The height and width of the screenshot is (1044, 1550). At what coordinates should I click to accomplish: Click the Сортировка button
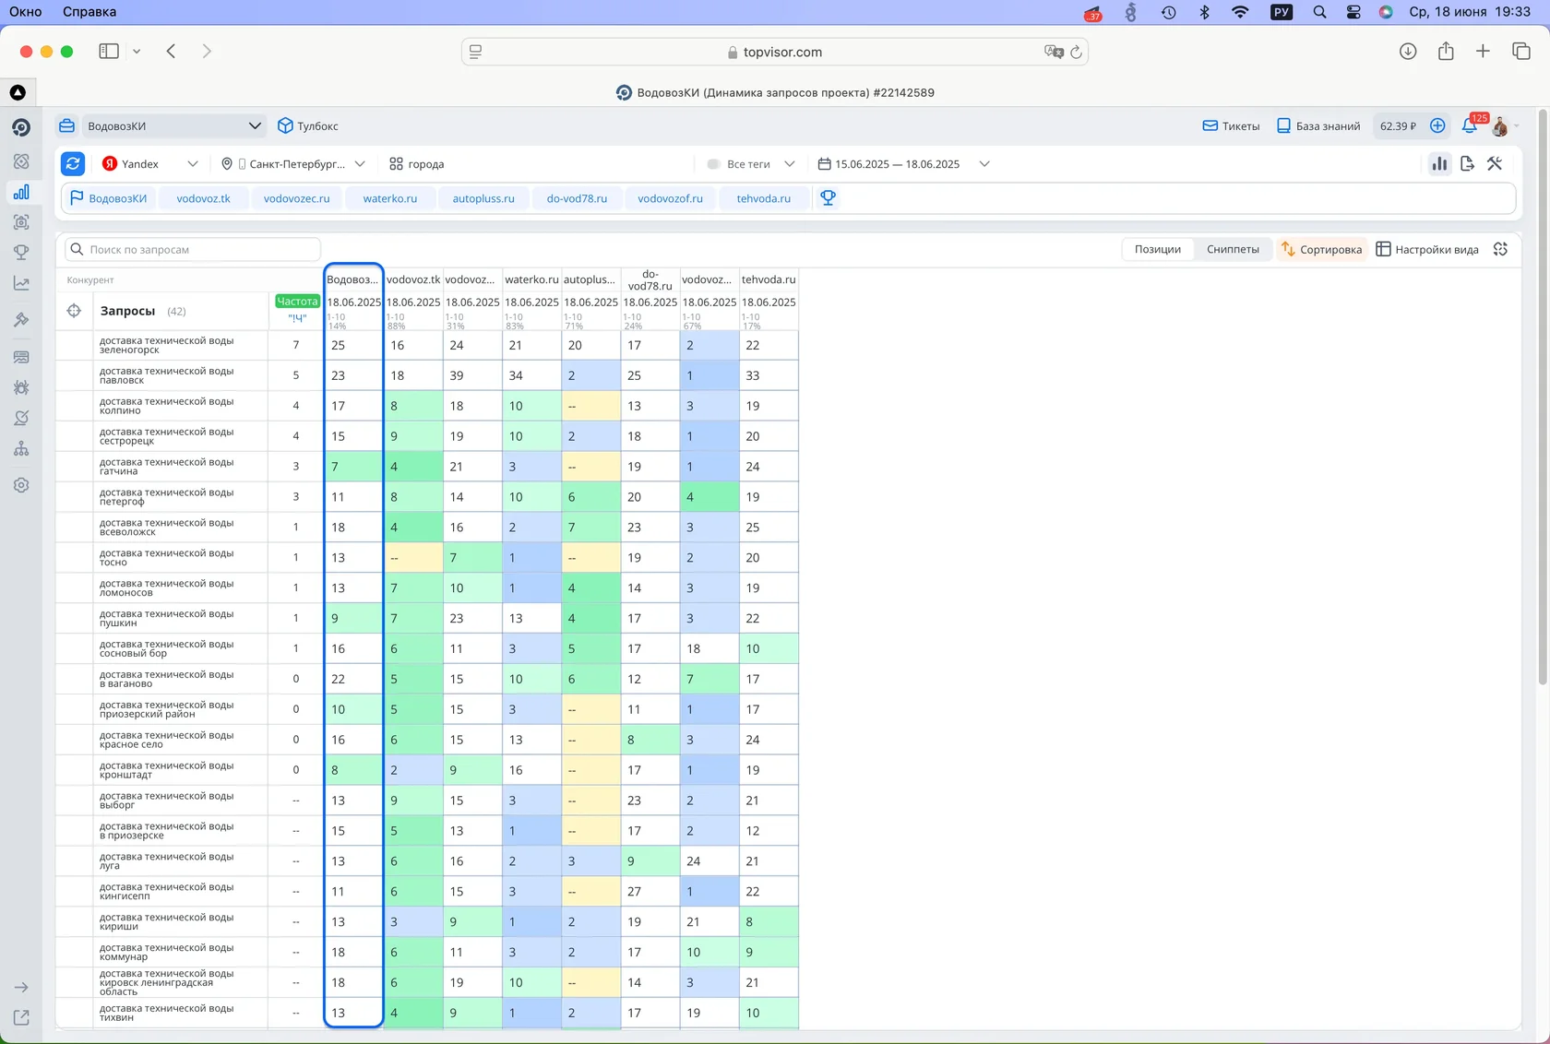(1321, 249)
